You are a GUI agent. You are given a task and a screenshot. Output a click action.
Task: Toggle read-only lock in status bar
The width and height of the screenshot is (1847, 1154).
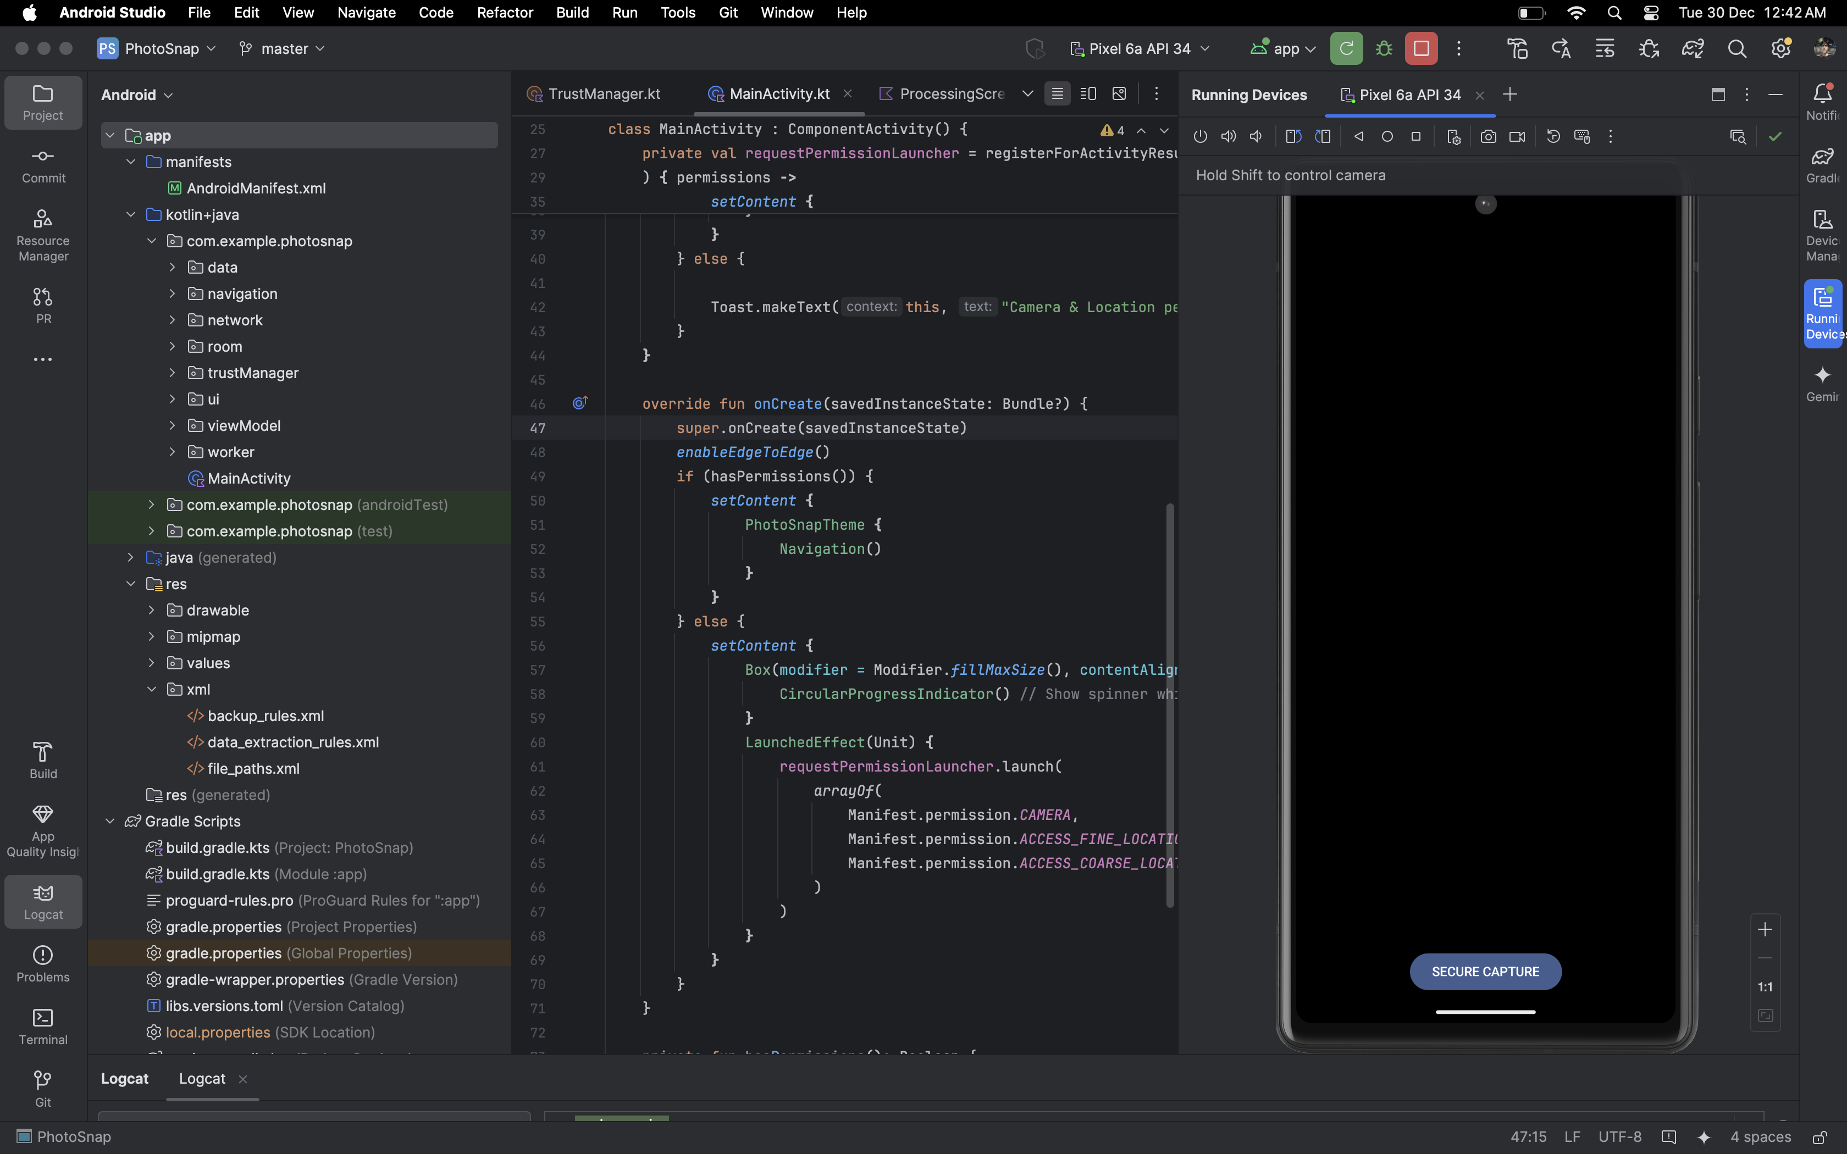(1820, 1136)
